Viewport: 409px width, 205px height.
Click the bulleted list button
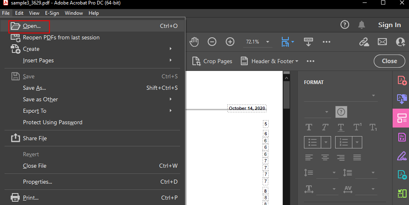click(313, 142)
